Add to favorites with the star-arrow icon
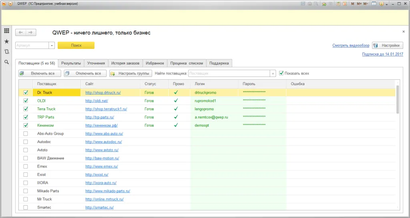The image size is (410, 218). tap(324, 4)
